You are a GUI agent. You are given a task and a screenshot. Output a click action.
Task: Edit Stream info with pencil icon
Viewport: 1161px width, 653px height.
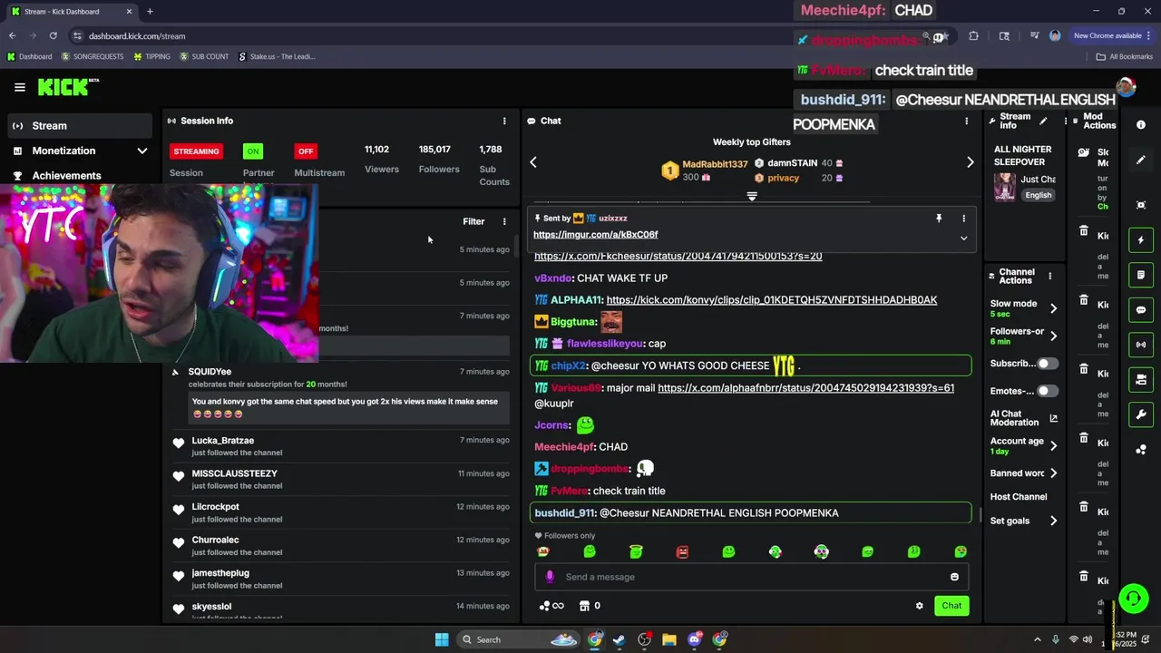[x=1043, y=121]
